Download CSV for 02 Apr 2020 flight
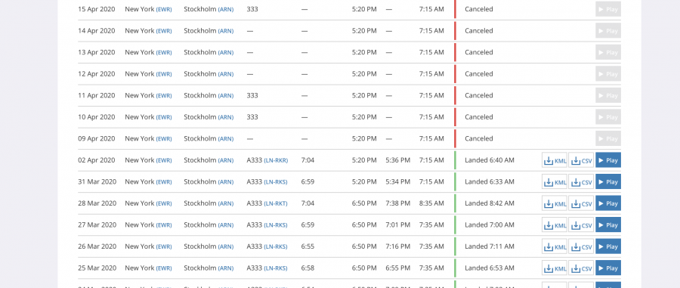 (581, 160)
